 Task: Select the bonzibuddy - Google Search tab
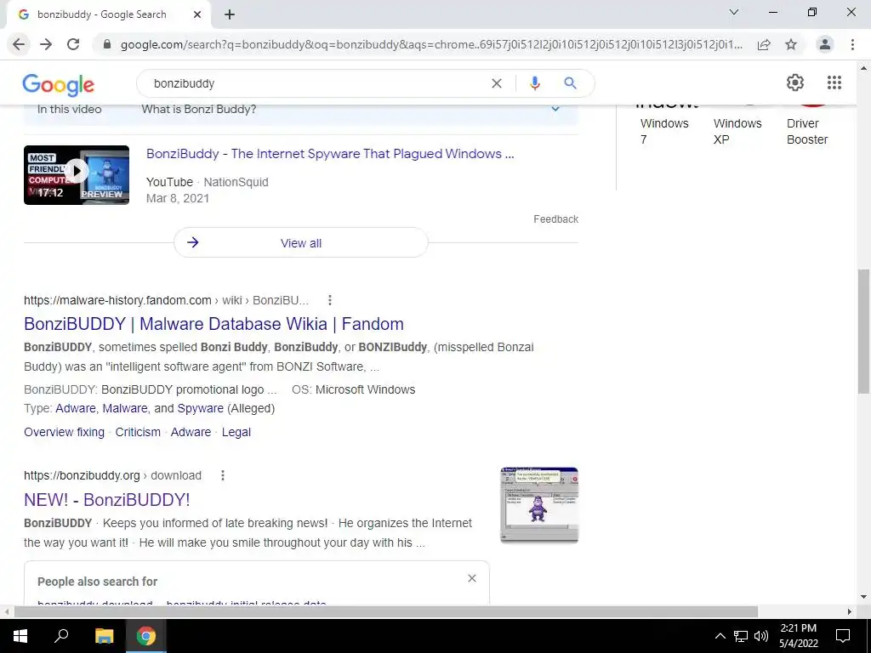[x=108, y=15]
